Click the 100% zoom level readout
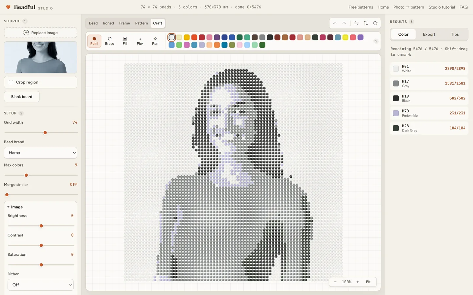Screen dimensions: 473x295 tap(347, 282)
